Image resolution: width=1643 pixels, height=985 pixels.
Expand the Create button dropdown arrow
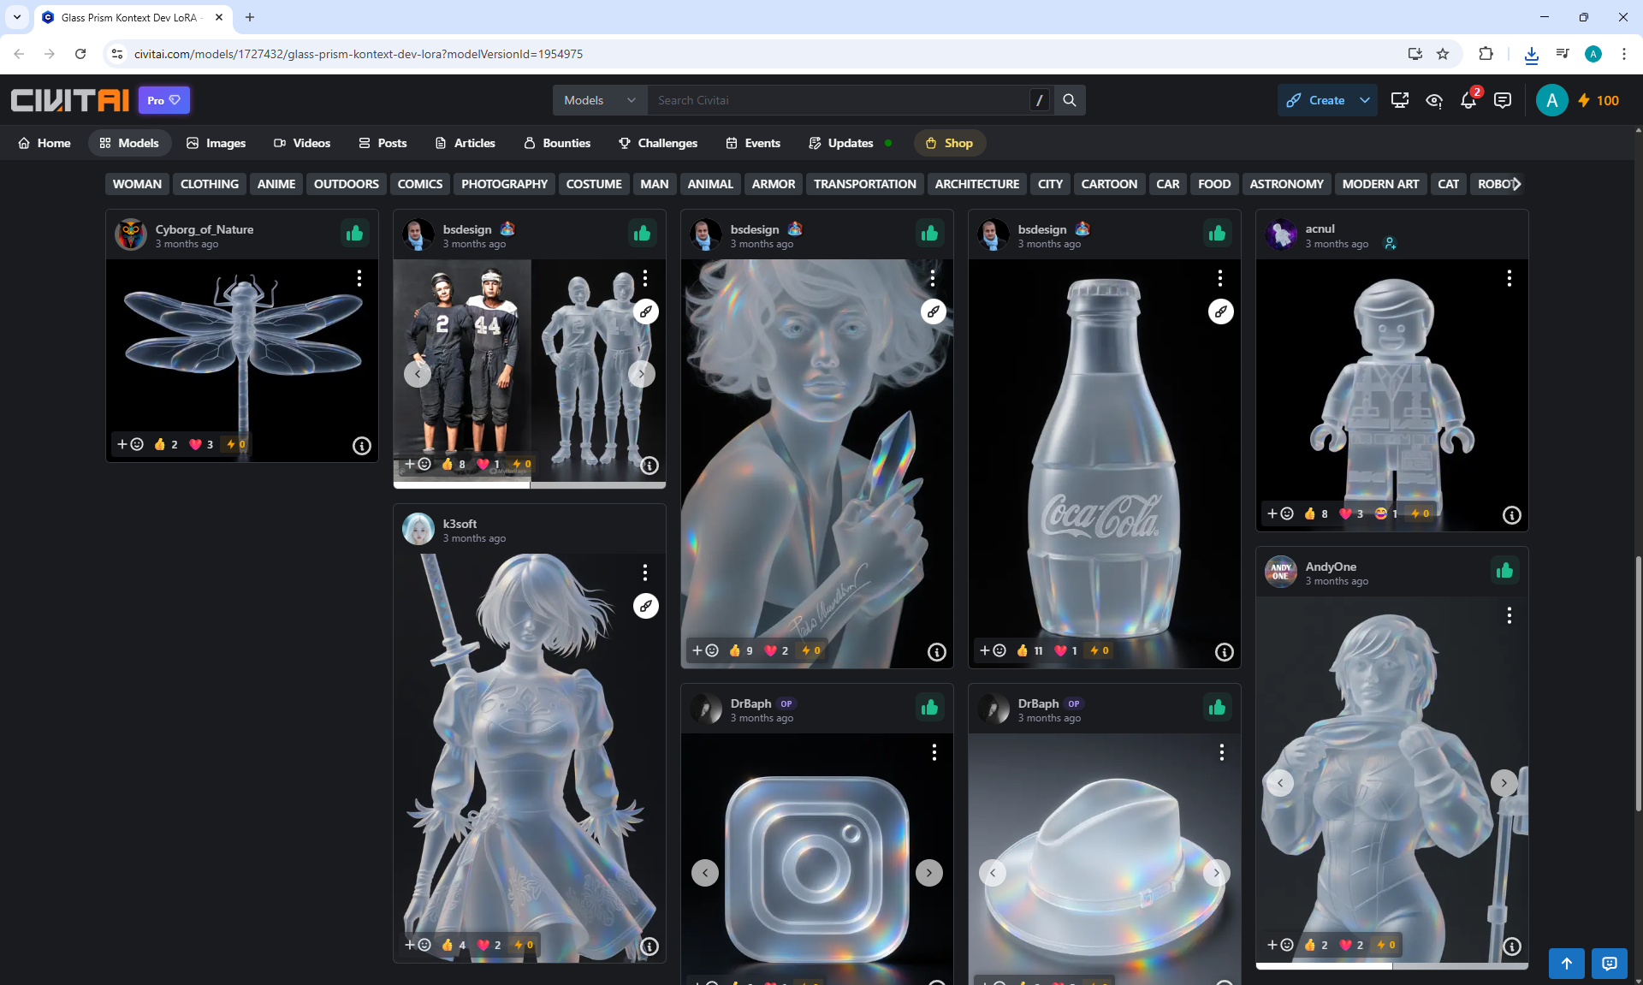click(x=1365, y=100)
